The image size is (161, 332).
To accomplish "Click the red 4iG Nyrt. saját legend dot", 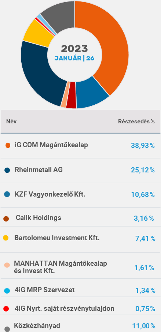I will pos(6,309).
